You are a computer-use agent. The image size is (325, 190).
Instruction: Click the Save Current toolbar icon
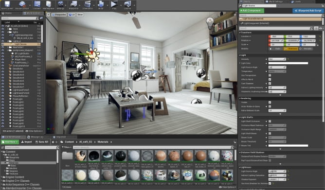[x=7, y=4]
